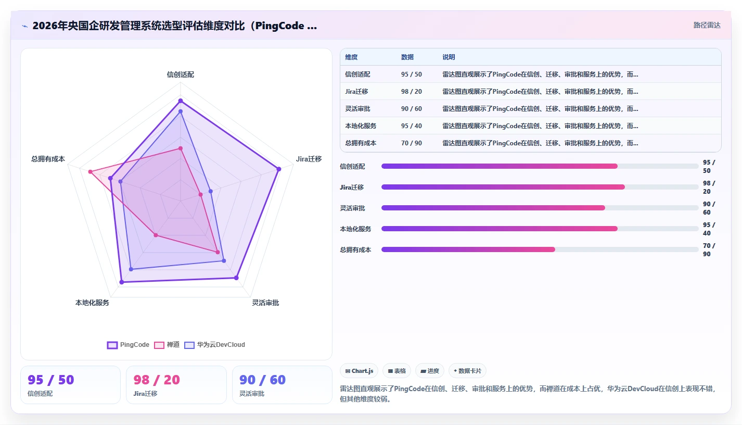The image size is (742, 425).
Task: Click PingCode data point on Jira迁移 axis
Action: (x=279, y=169)
